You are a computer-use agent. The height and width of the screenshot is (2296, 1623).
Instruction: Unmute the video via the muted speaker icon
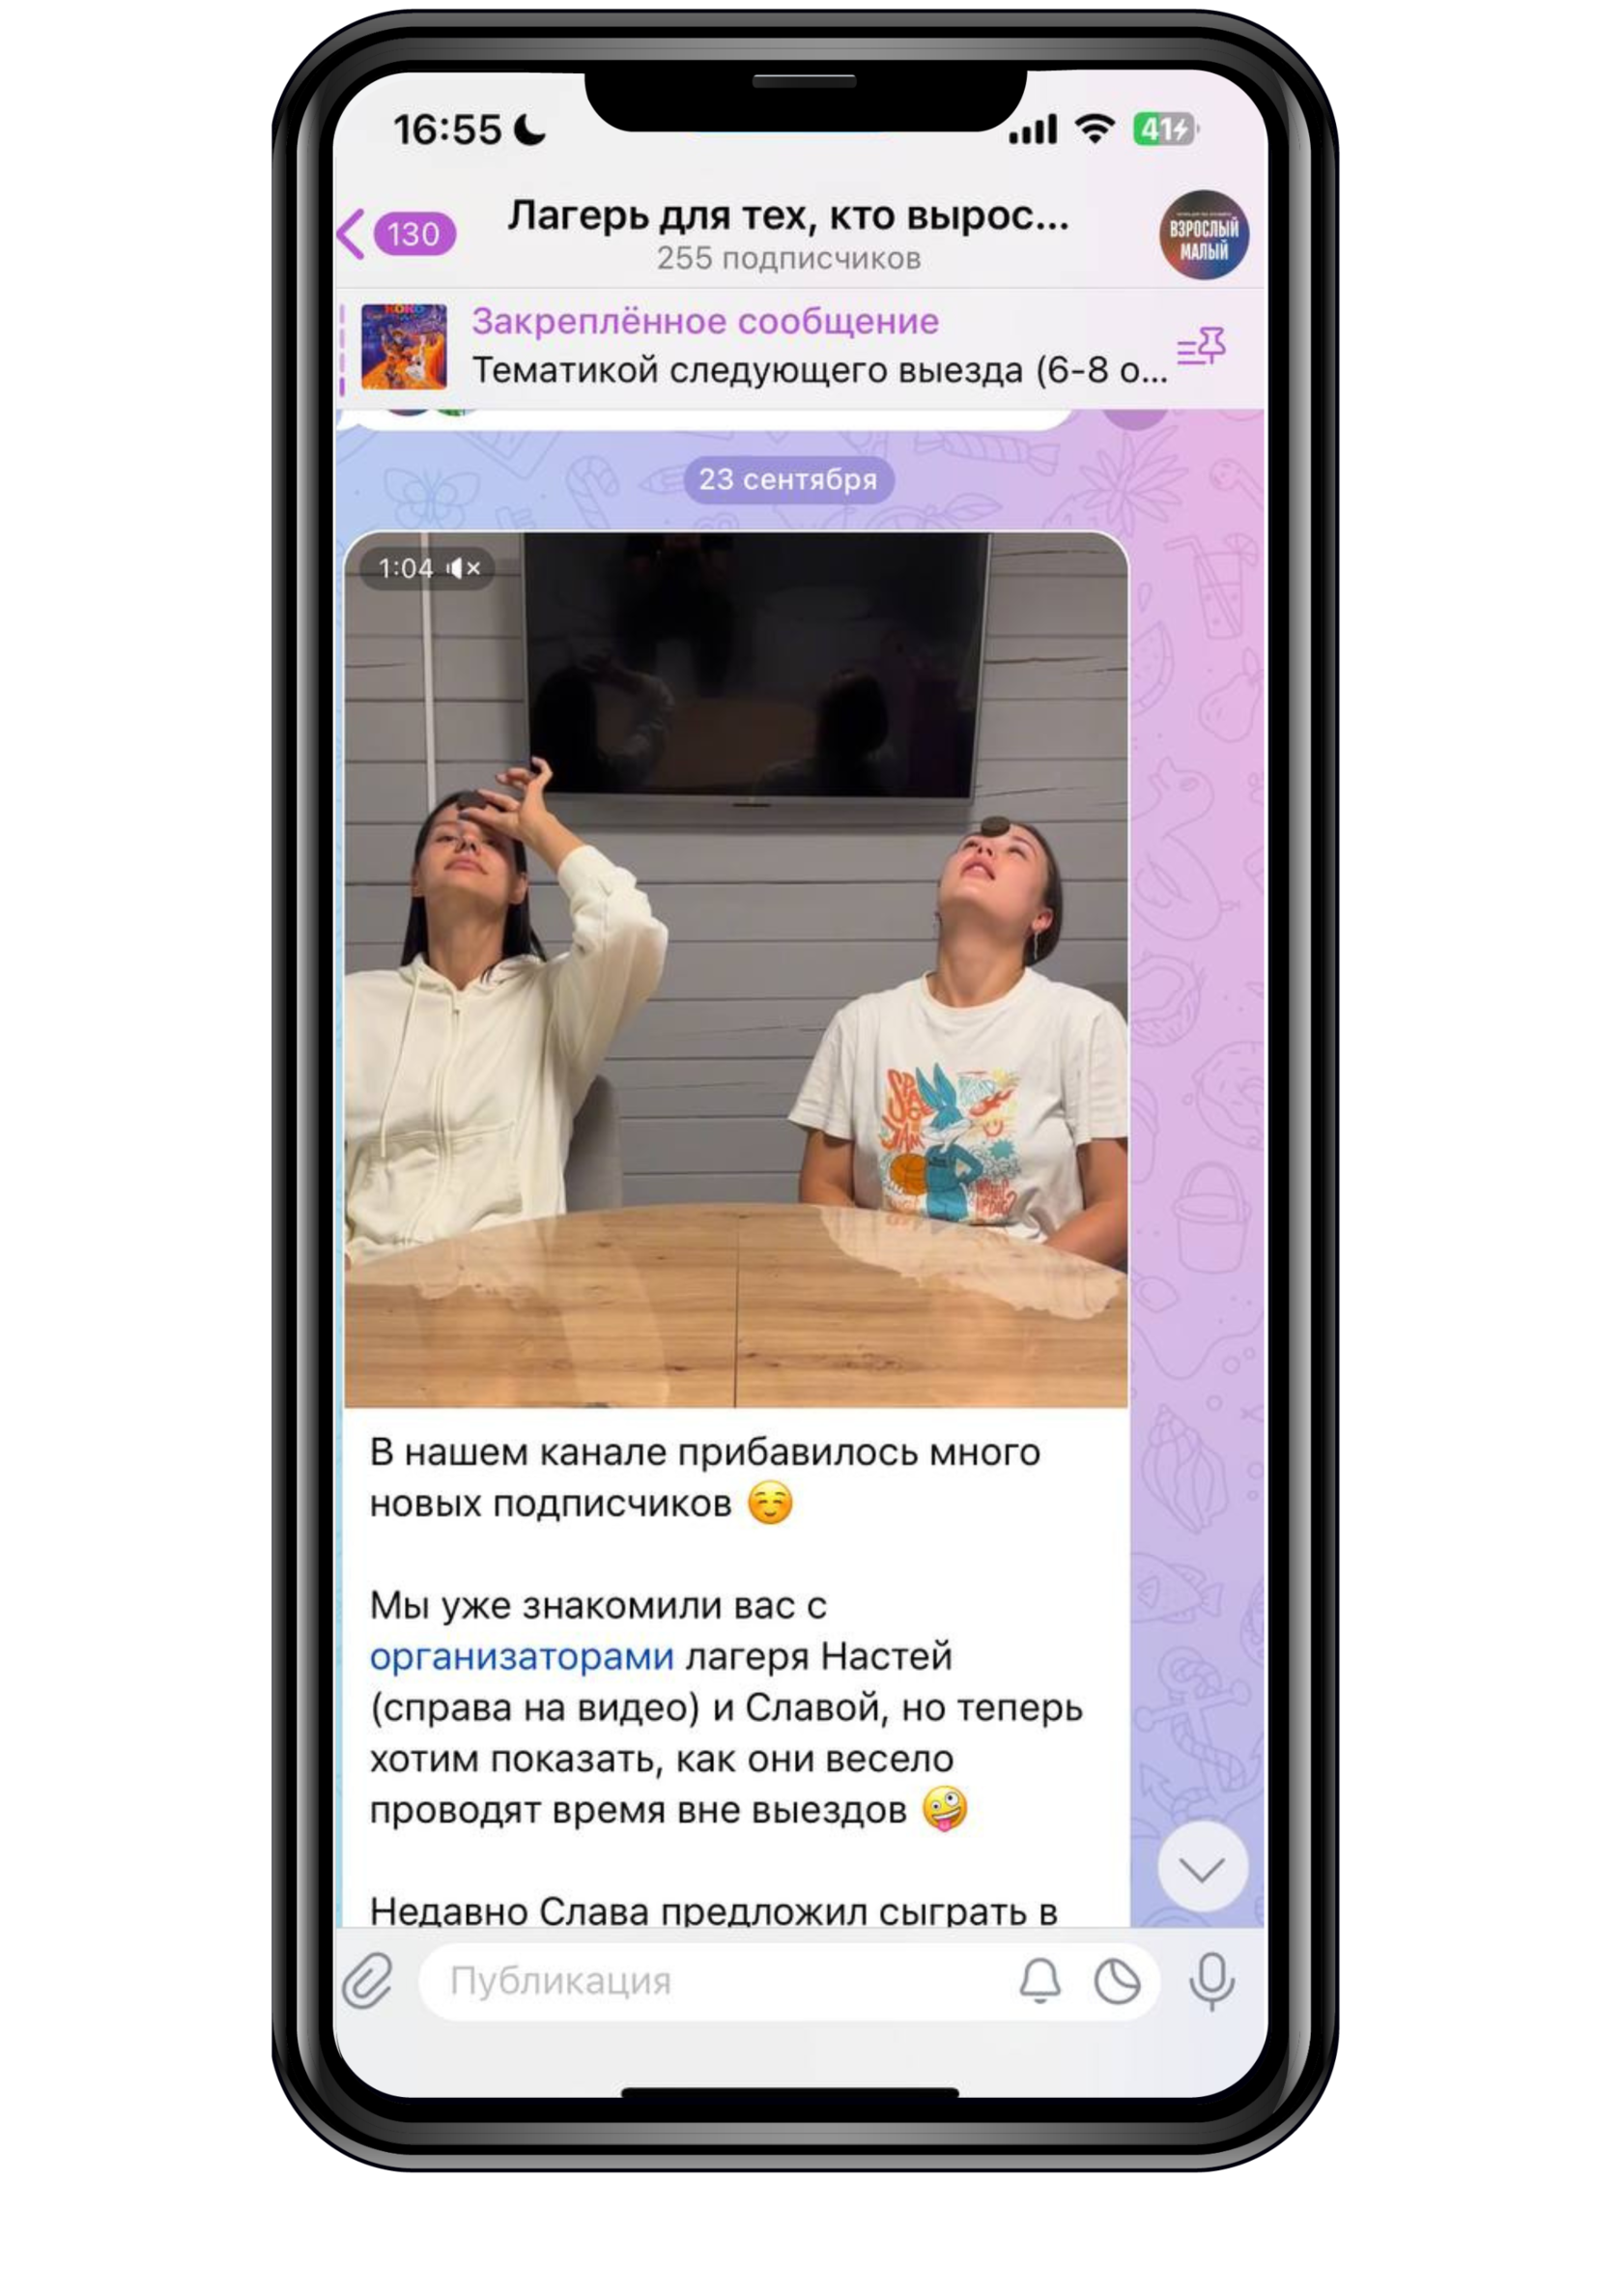[x=464, y=568]
